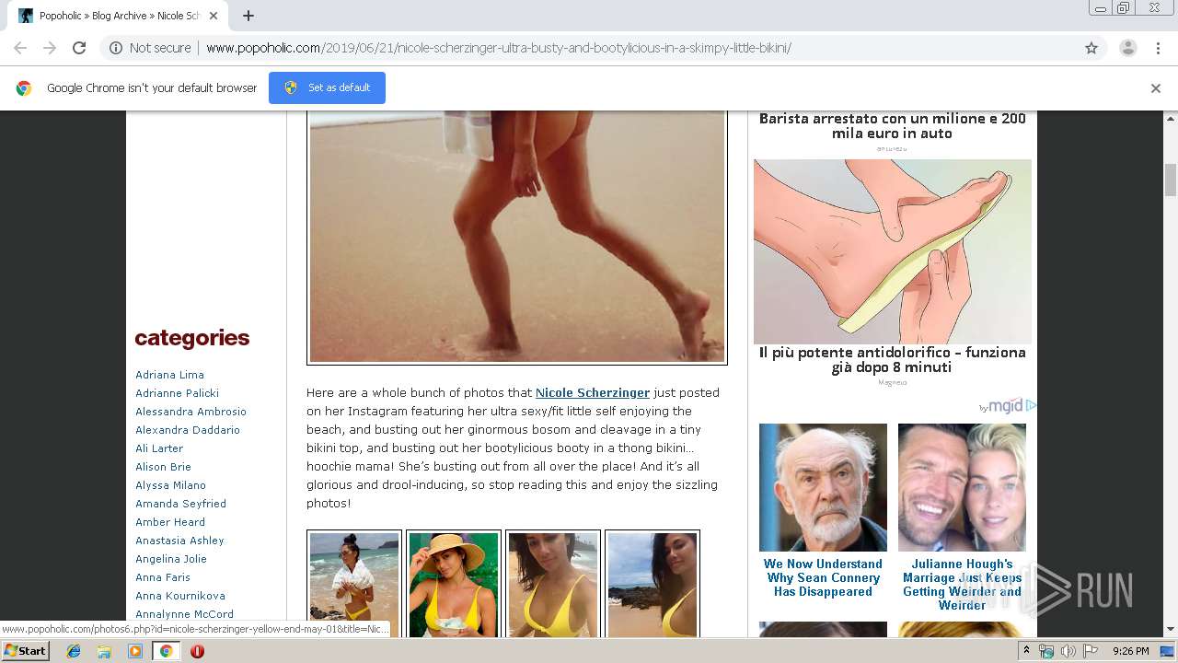The image size is (1178, 663).
Task: Click the mgid ad provider logo
Action: click(x=1009, y=406)
